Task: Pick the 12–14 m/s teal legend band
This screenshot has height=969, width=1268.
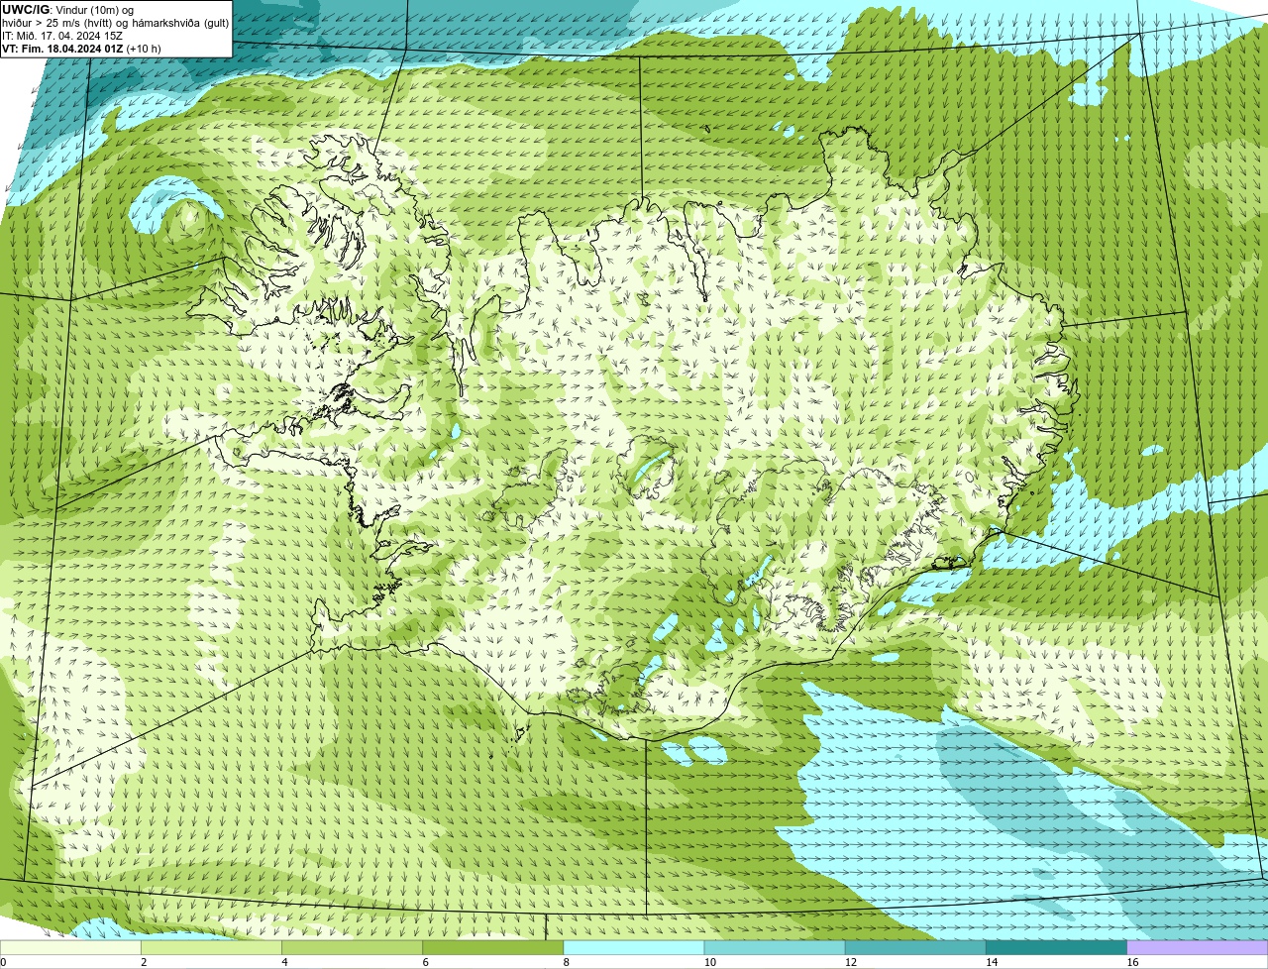Action: (x=915, y=947)
